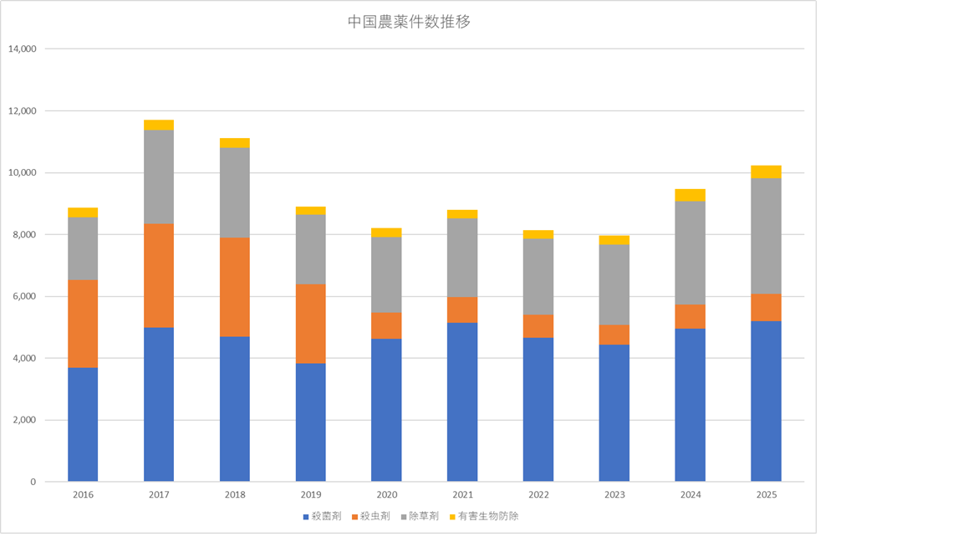Select the orange bar segment for 2017
Image resolution: width=963 pixels, height=542 pixels.
(159, 275)
